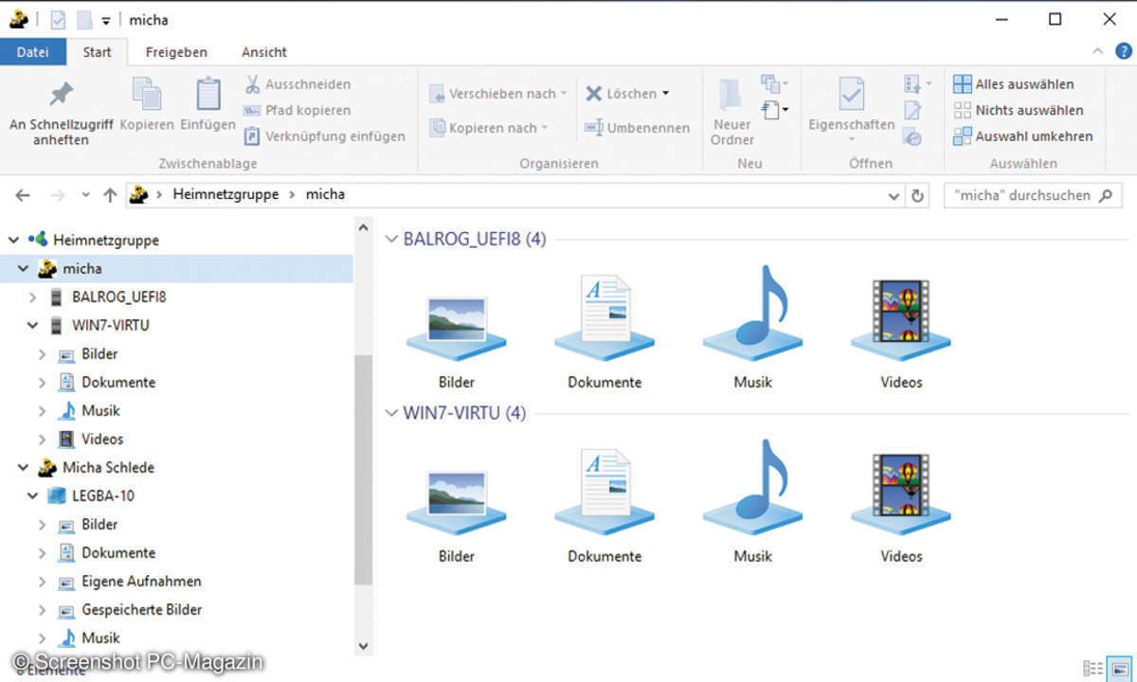Switch to the Freigeben tab
This screenshot has height=682, width=1137.
coord(176,52)
